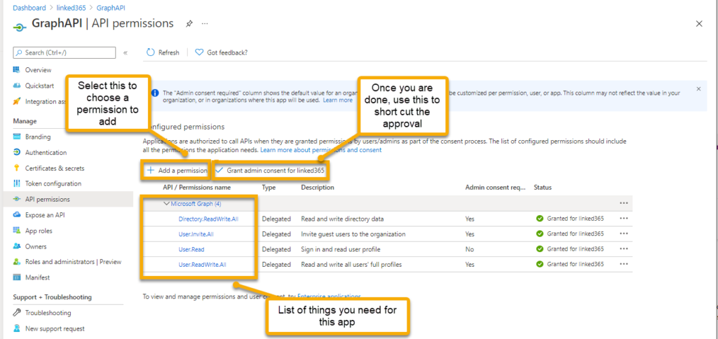Open ellipsis menu for User.Invite.All row
Image resolution: width=718 pixels, height=339 pixels.
[623, 234]
